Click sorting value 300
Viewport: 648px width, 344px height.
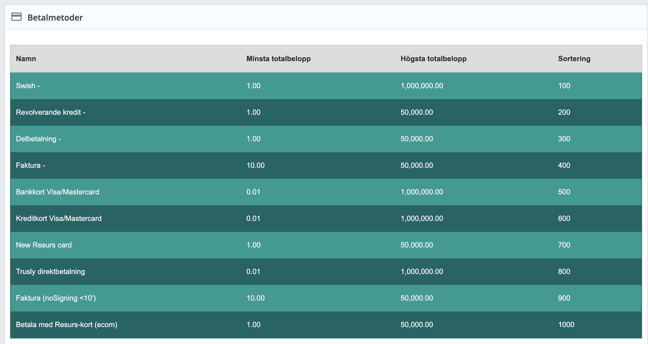coord(564,139)
